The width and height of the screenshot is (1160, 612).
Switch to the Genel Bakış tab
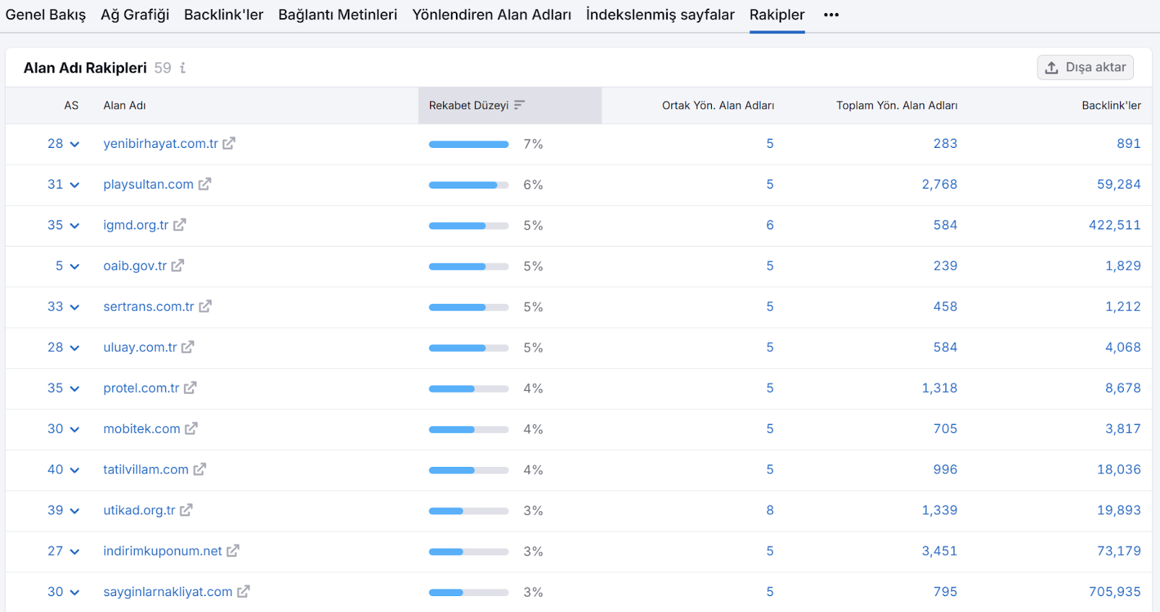(x=46, y=15)
